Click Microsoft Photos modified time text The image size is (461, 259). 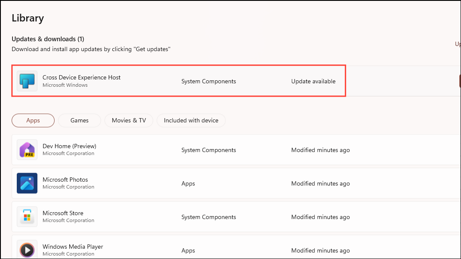[320, 184]
